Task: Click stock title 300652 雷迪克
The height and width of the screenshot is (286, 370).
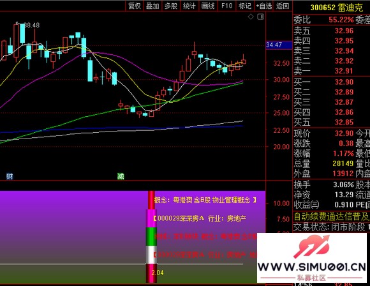Action: pos(336,8)
